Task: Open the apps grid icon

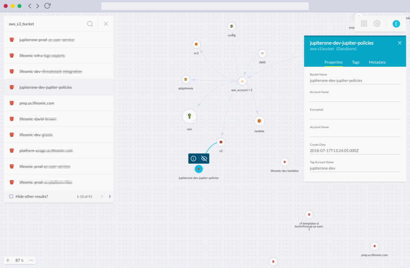Action: pos(364,24)
